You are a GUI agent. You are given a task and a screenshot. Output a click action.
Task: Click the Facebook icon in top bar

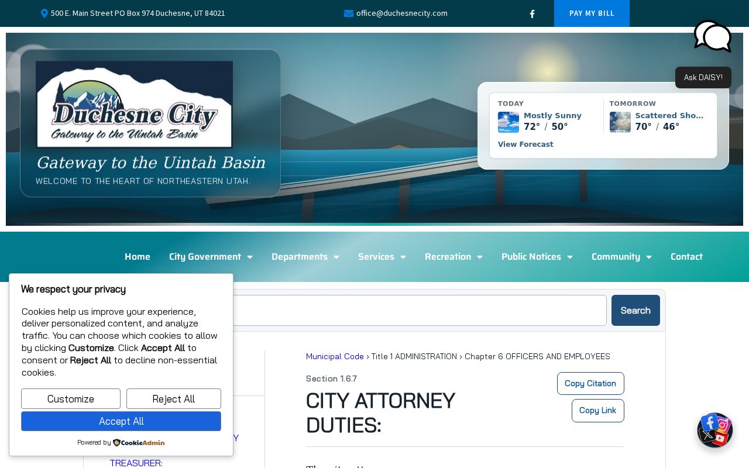532,14
